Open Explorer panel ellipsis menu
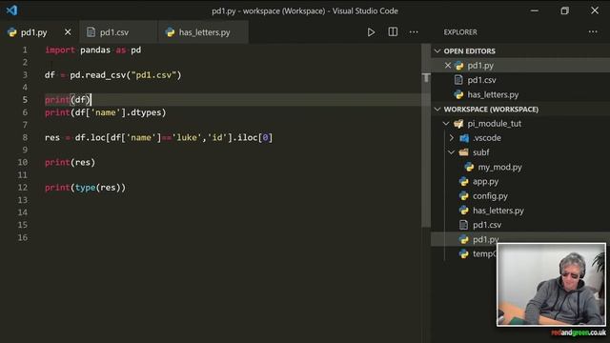The image size is (610, 343). point(593,31)
